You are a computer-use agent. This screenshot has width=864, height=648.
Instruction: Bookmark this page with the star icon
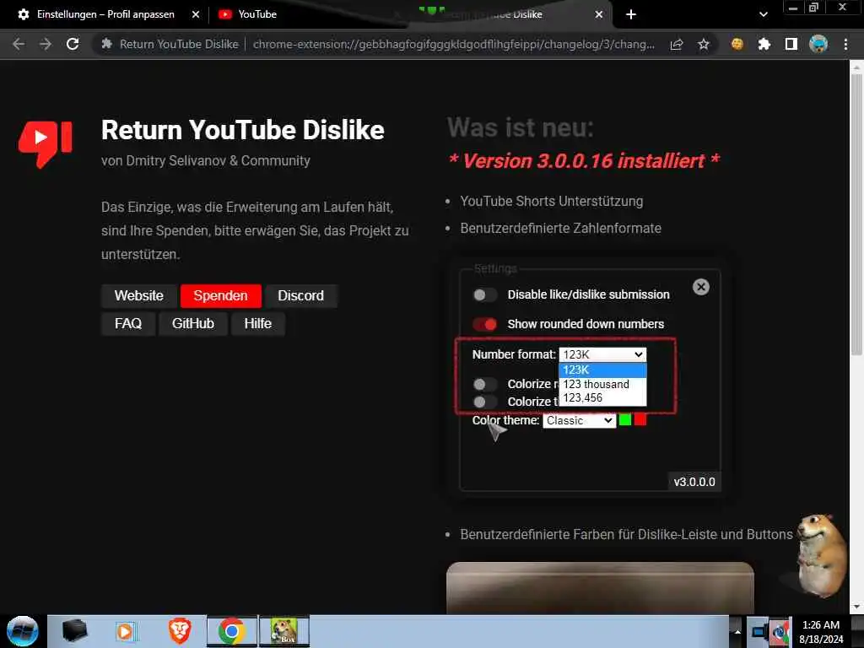pos(703,44)
